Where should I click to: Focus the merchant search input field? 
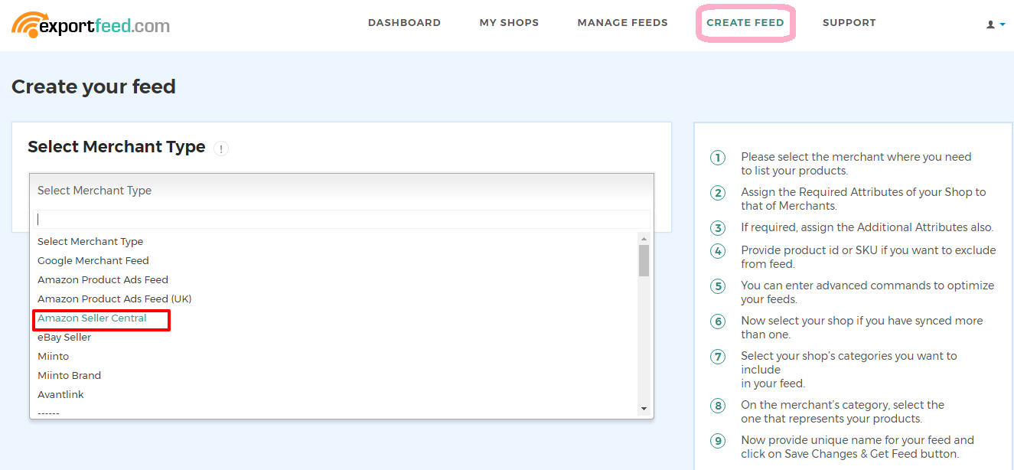(341, 219)
